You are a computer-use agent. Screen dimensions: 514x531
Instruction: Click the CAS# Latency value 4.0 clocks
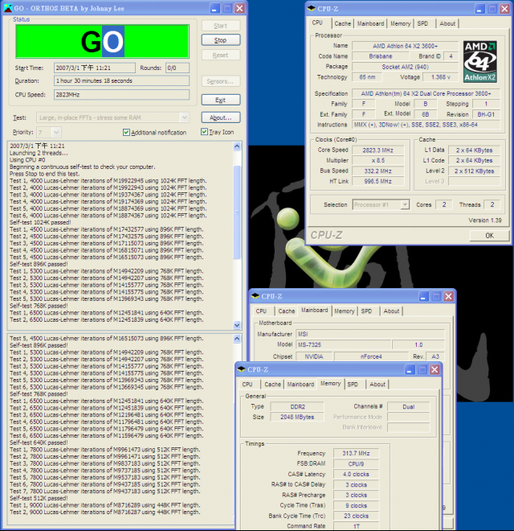[x=356, y=474]
